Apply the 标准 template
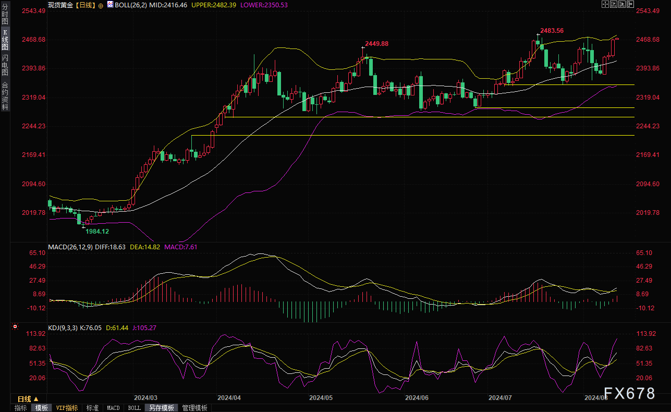Image resolution: width=671 pixels, height=412 pixels. point(93,408)
